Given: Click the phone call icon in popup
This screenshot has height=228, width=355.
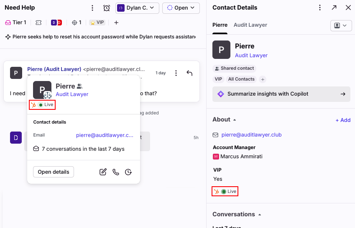Looking at the screenshot, I should pyautogui.click(x=116, y=172).
